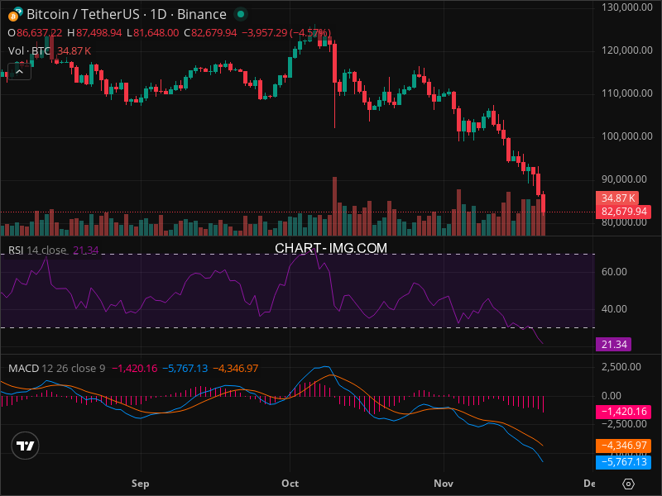Image resolution: width=662 pixels, height=496 pixels.
Task: Open the TradingView logo at bottom left
Action: tap(26, 446)
